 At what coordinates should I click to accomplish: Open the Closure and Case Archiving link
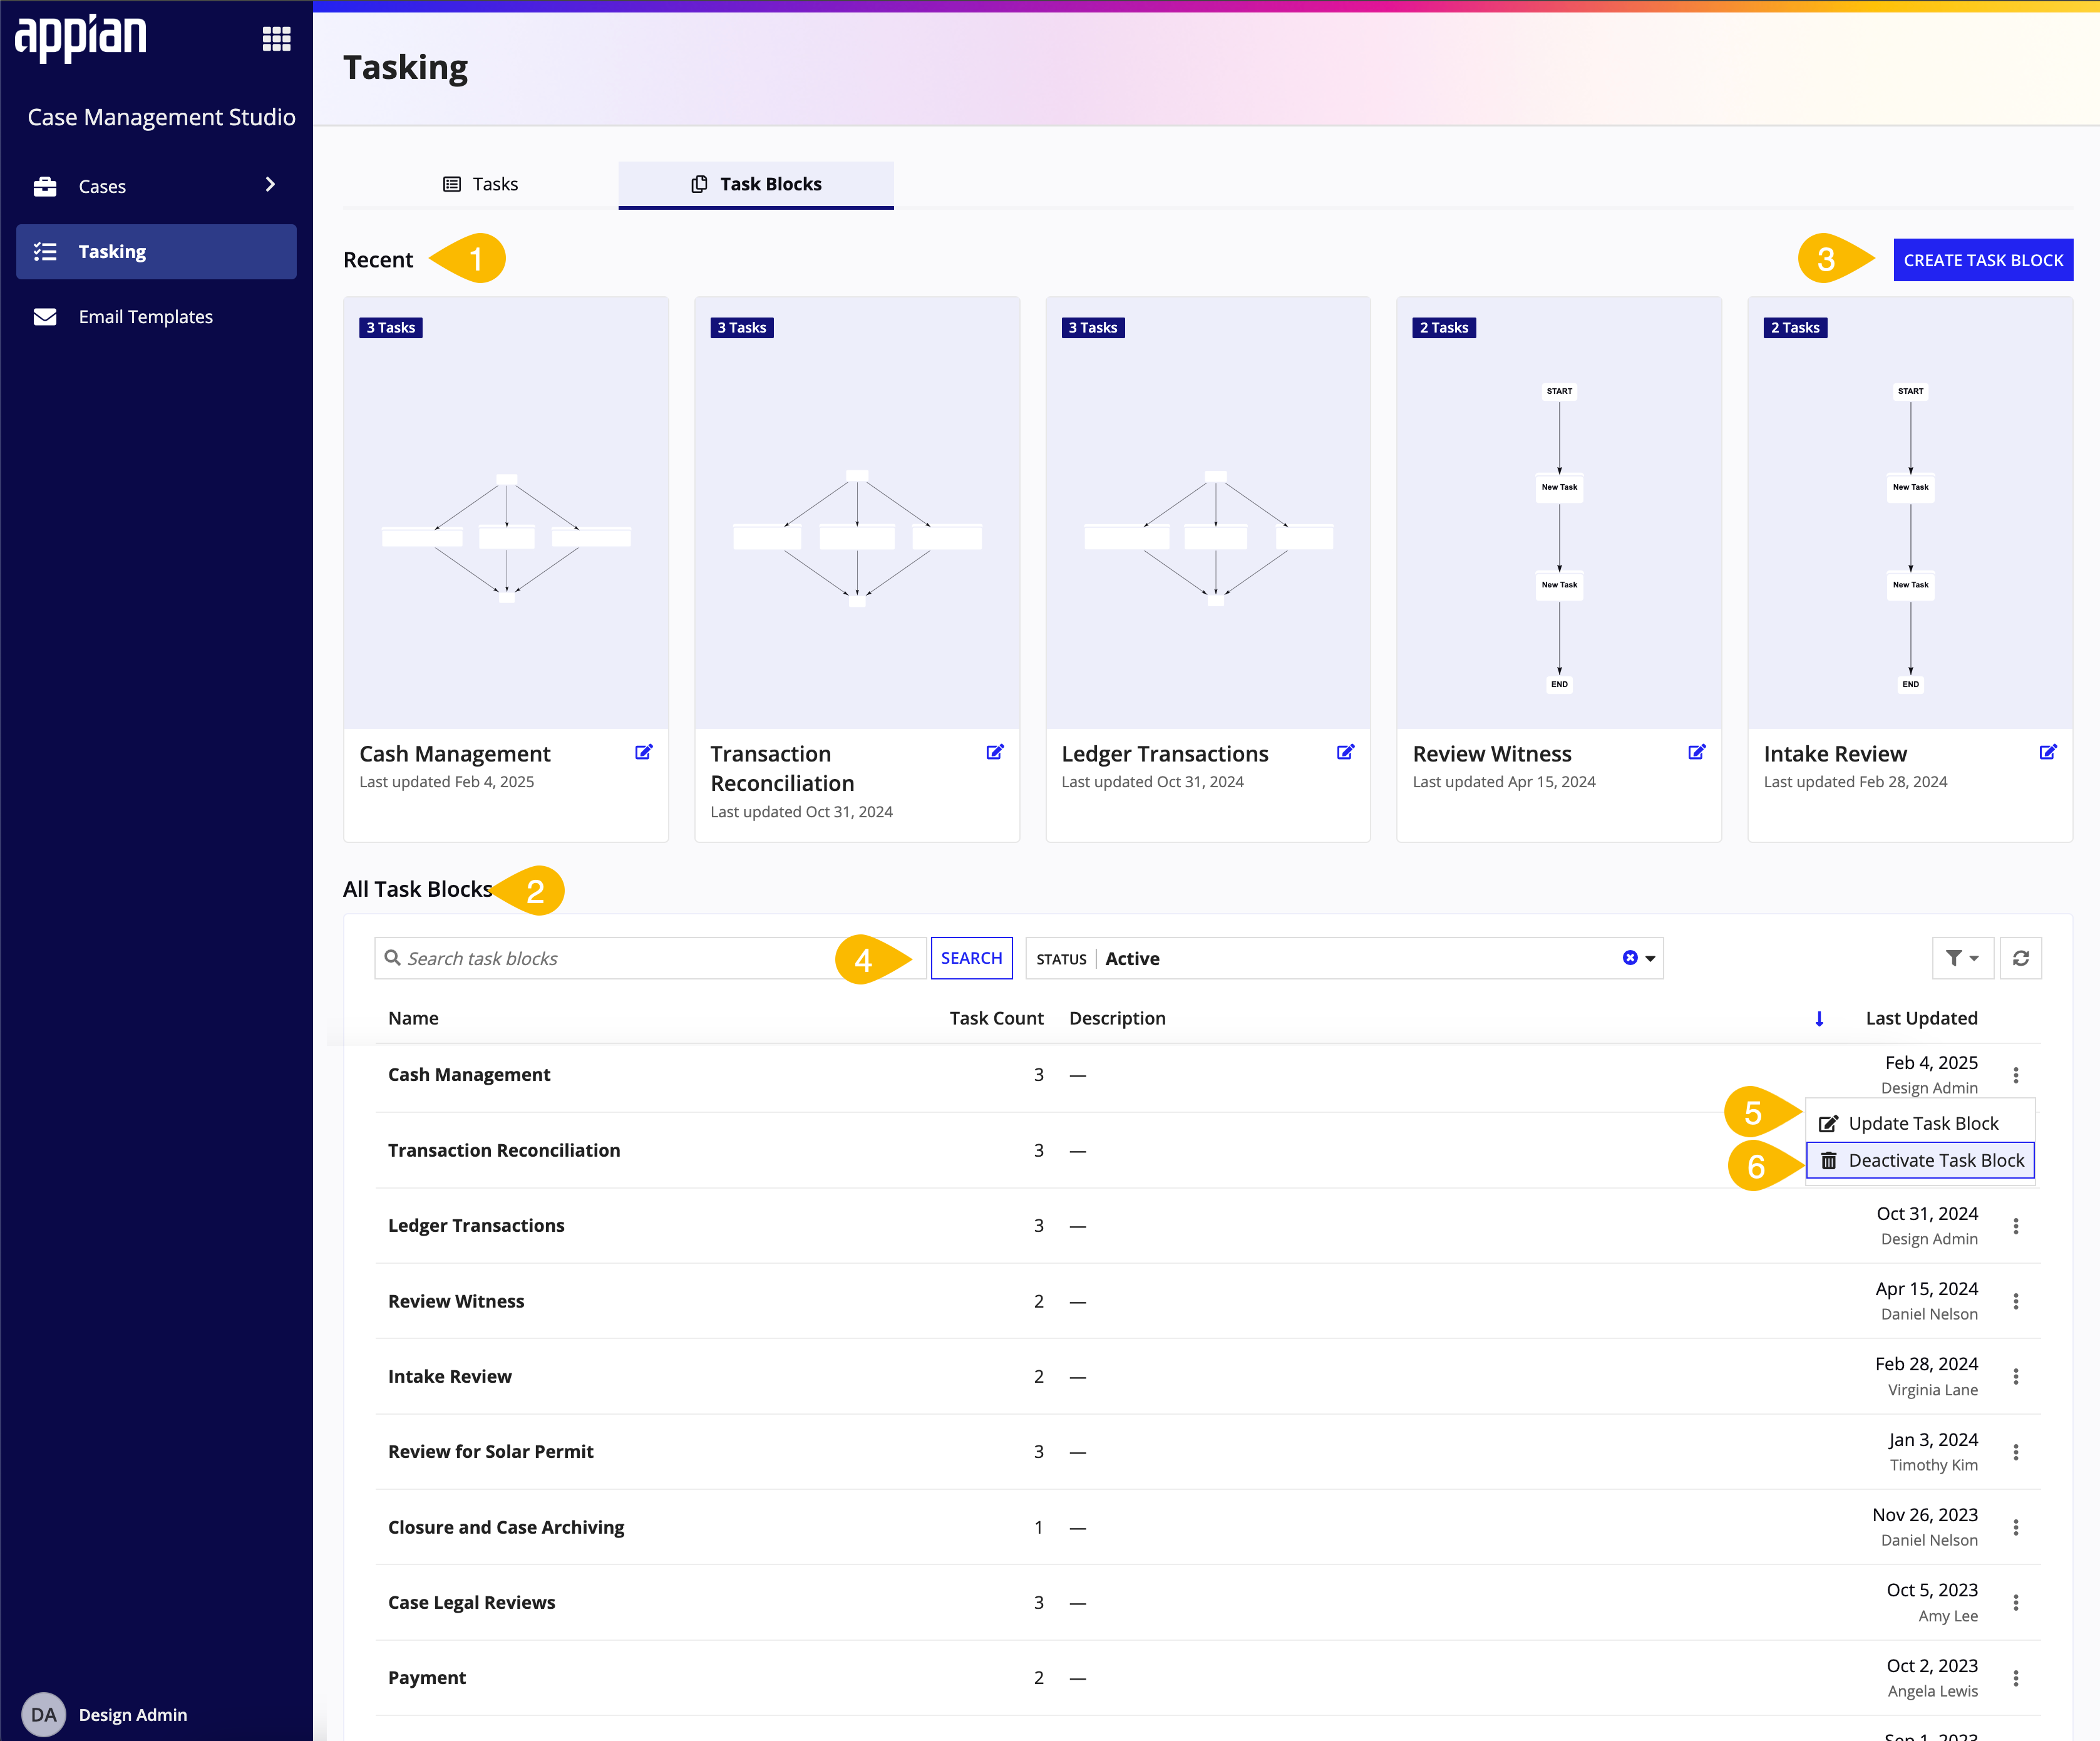pos(506,1528)
